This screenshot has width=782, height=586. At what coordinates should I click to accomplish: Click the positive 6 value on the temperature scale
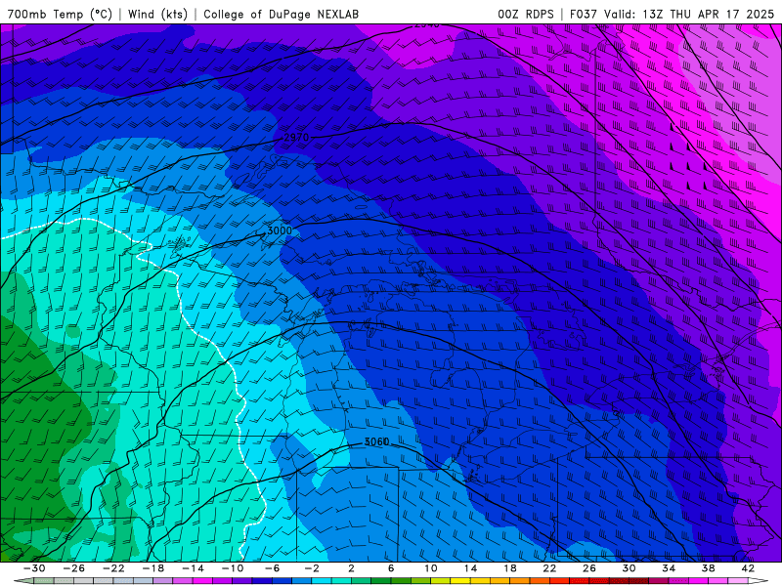tap(390, 568)
